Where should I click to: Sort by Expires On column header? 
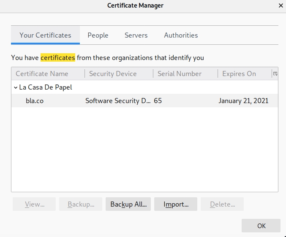(239, 74)
